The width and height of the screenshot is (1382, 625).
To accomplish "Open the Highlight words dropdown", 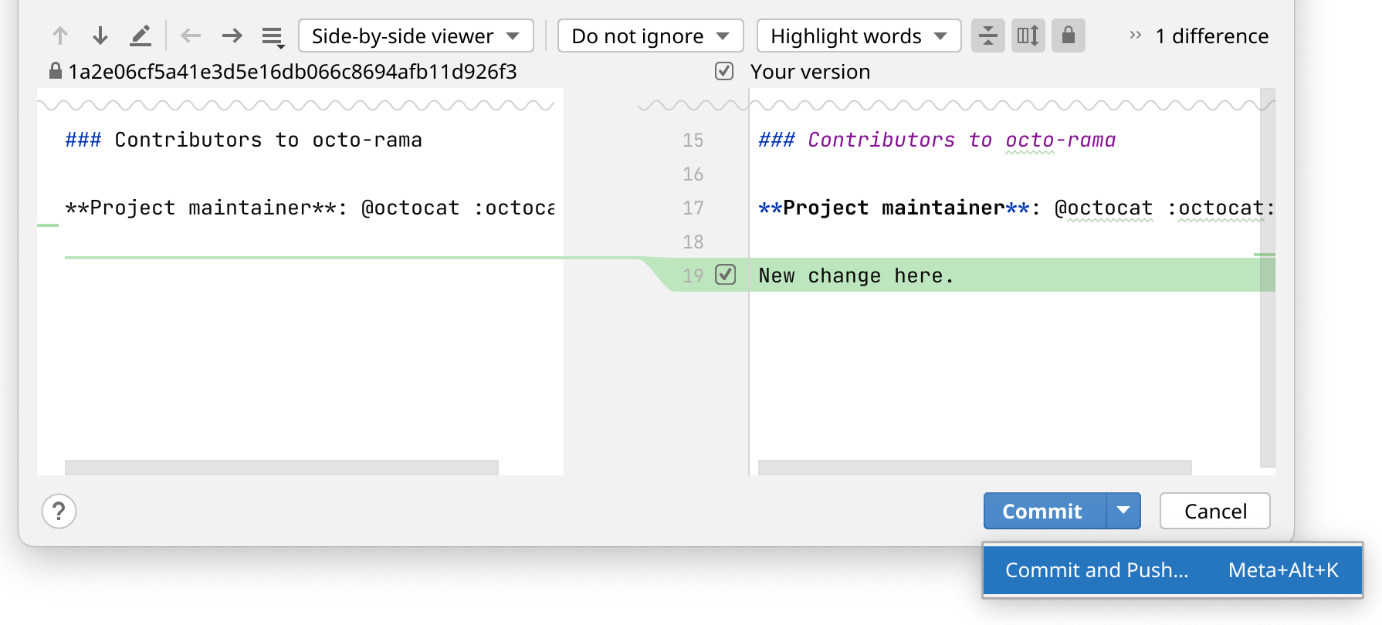I will [859, 35].
